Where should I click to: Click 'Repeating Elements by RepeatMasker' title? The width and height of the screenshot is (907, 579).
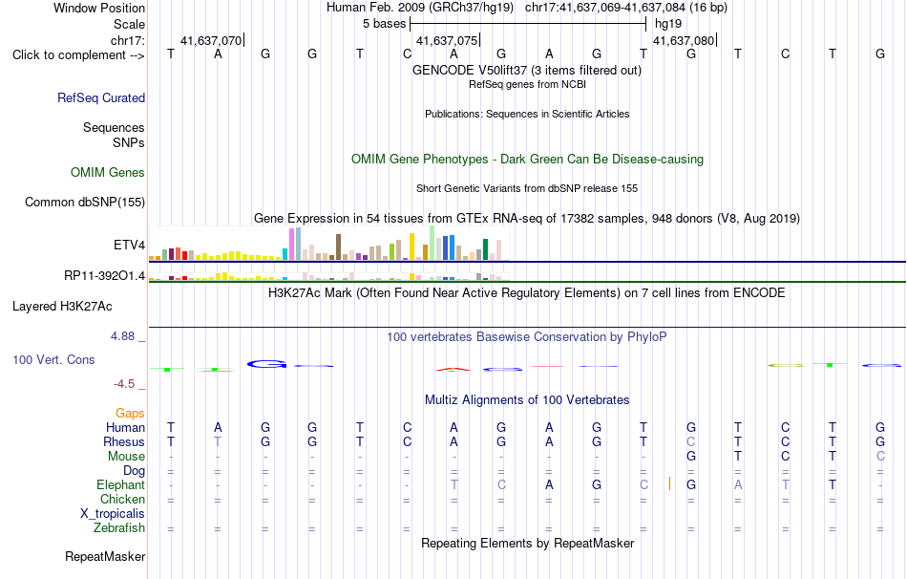(527, 543)
